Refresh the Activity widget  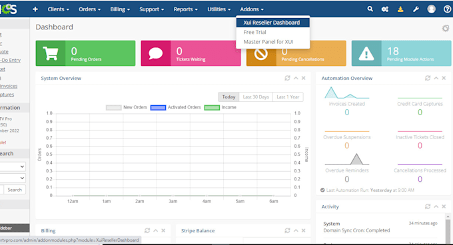[x=428, y=206]
